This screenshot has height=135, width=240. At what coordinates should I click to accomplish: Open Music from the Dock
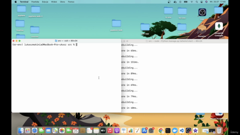coord(110,130)
